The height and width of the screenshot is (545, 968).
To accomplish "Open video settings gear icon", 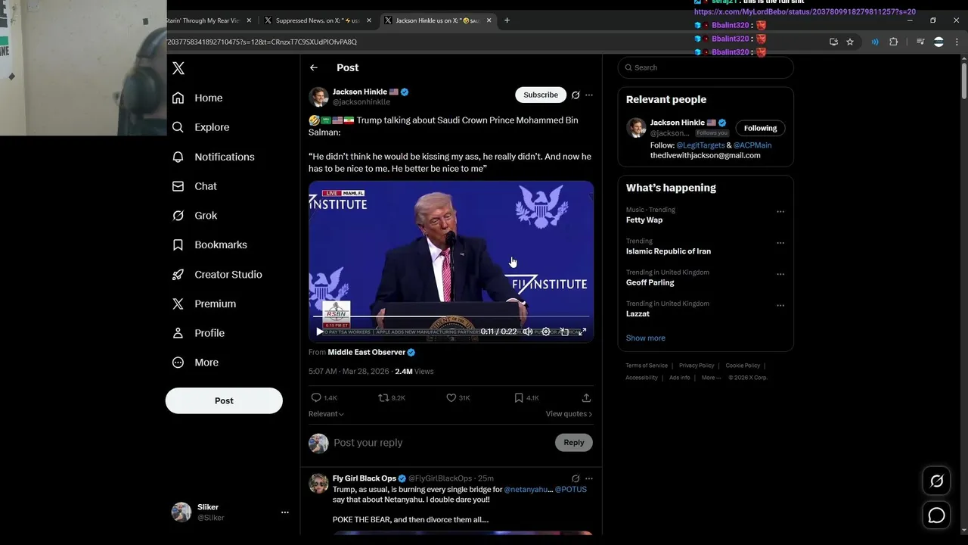I will pyautogui.click(x=546, y=332).
